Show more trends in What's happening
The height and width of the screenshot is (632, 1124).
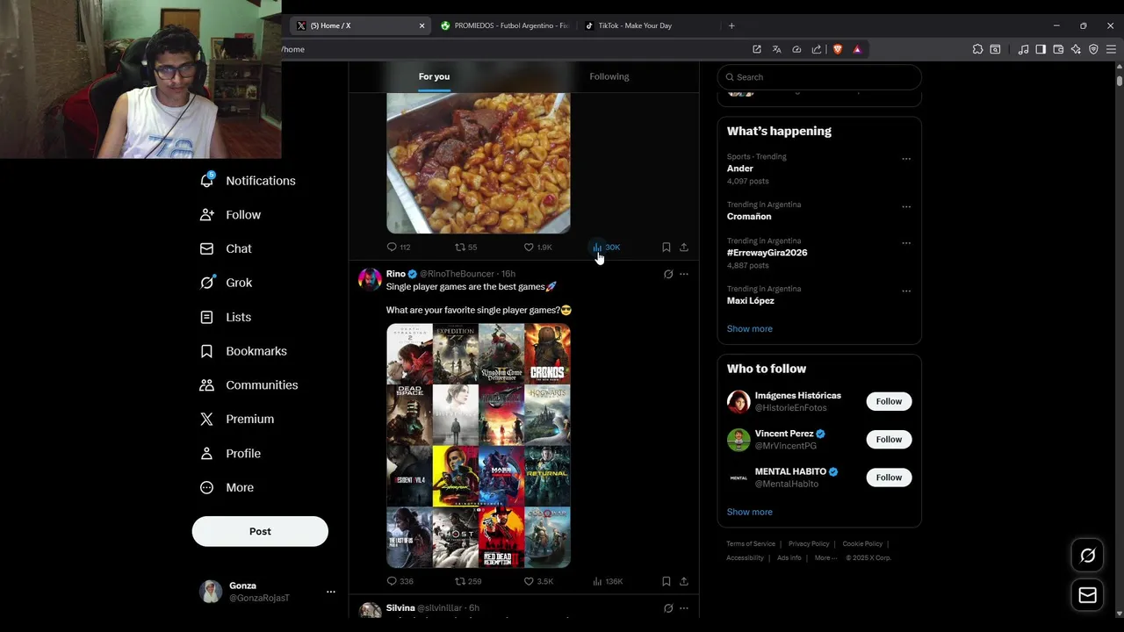click(750, 328)
